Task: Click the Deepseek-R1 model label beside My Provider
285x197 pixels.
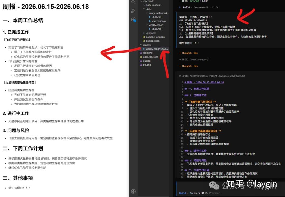Action: tap(197, 193)
